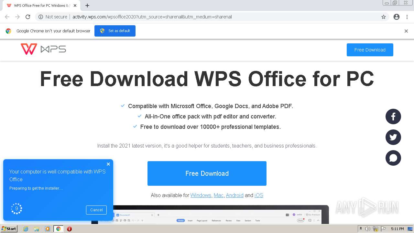Open the Windows Start menu
This screenshot has width=414, height=233.
9,229
